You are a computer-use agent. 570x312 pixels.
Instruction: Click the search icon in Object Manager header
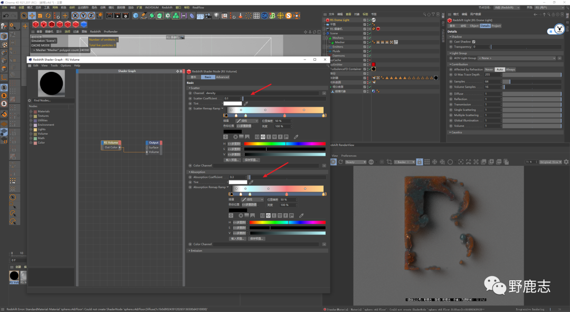(x=424, y=14)
